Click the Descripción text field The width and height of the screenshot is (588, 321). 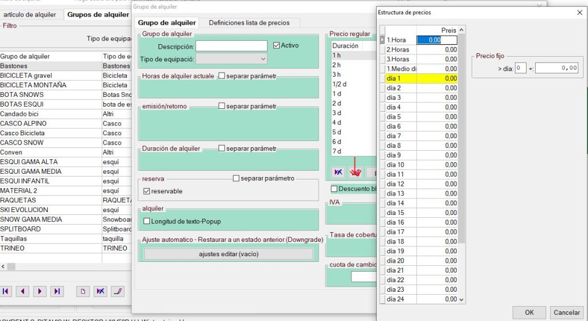coord(231,46)
